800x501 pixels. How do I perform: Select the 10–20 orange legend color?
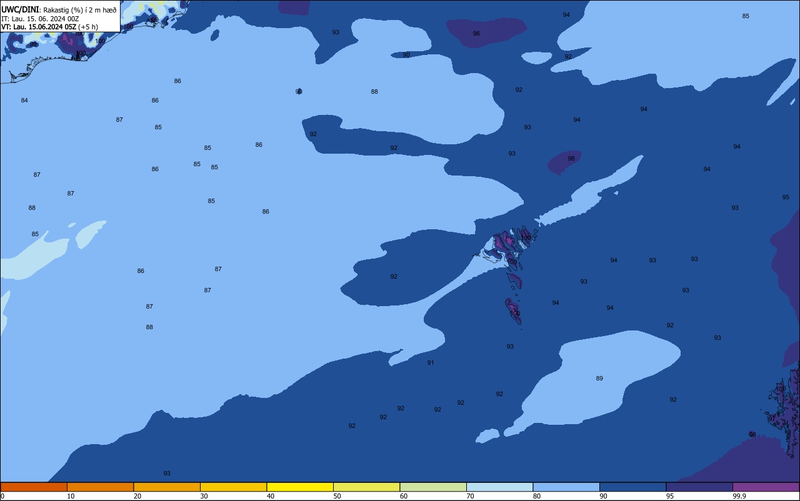tap(100, 487)
